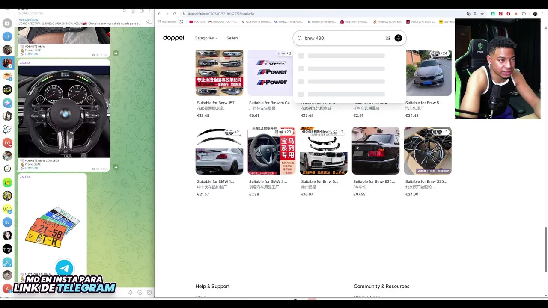Viewport: 548px width, 308px height.
Task: Forward the VOLANTE BMW CON LEDS post
Action: click(116, 167)
